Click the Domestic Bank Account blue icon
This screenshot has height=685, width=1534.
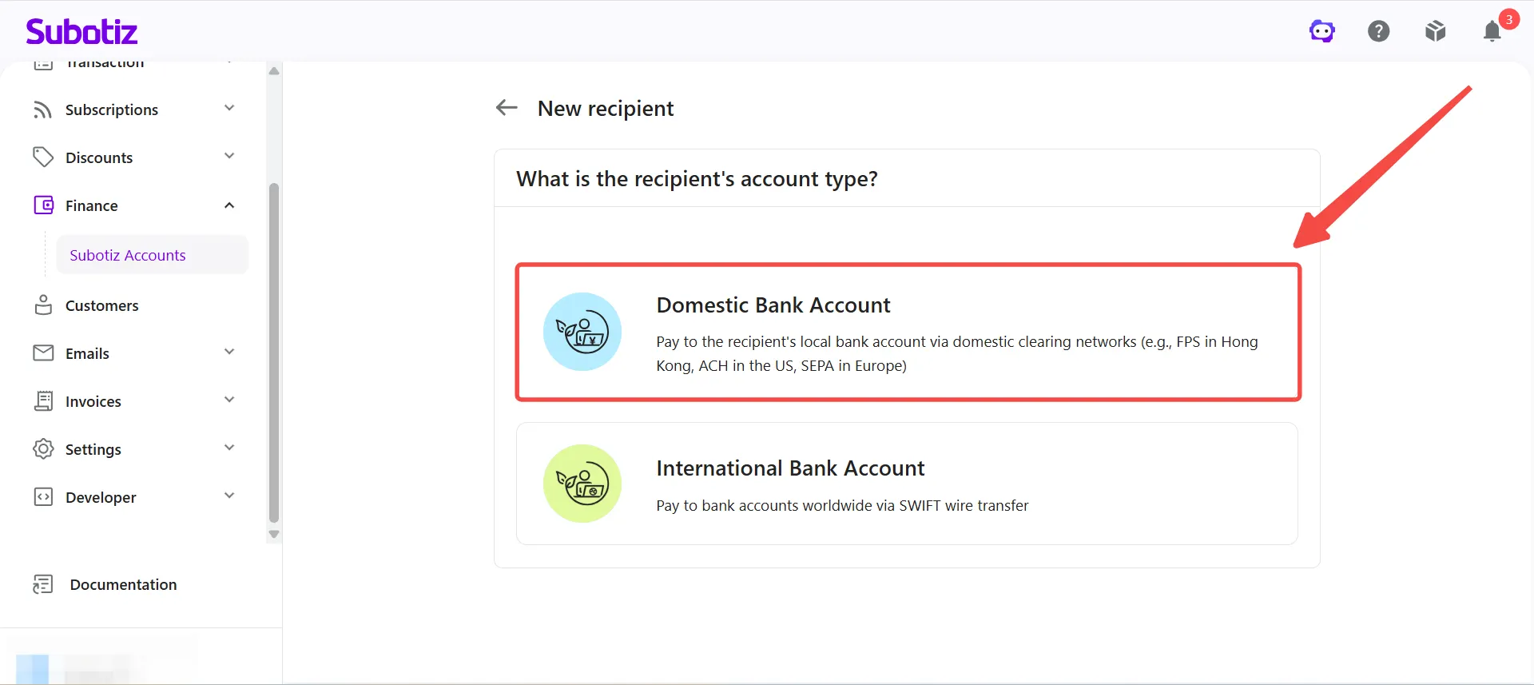point(582,332)
